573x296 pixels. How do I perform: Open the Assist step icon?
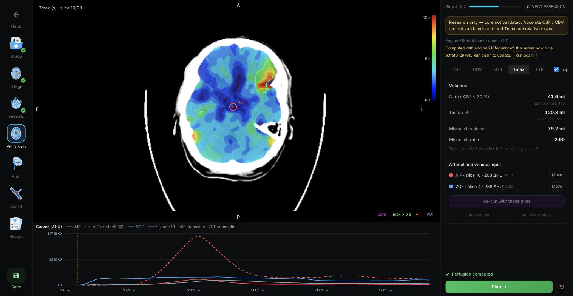[16, 193]
